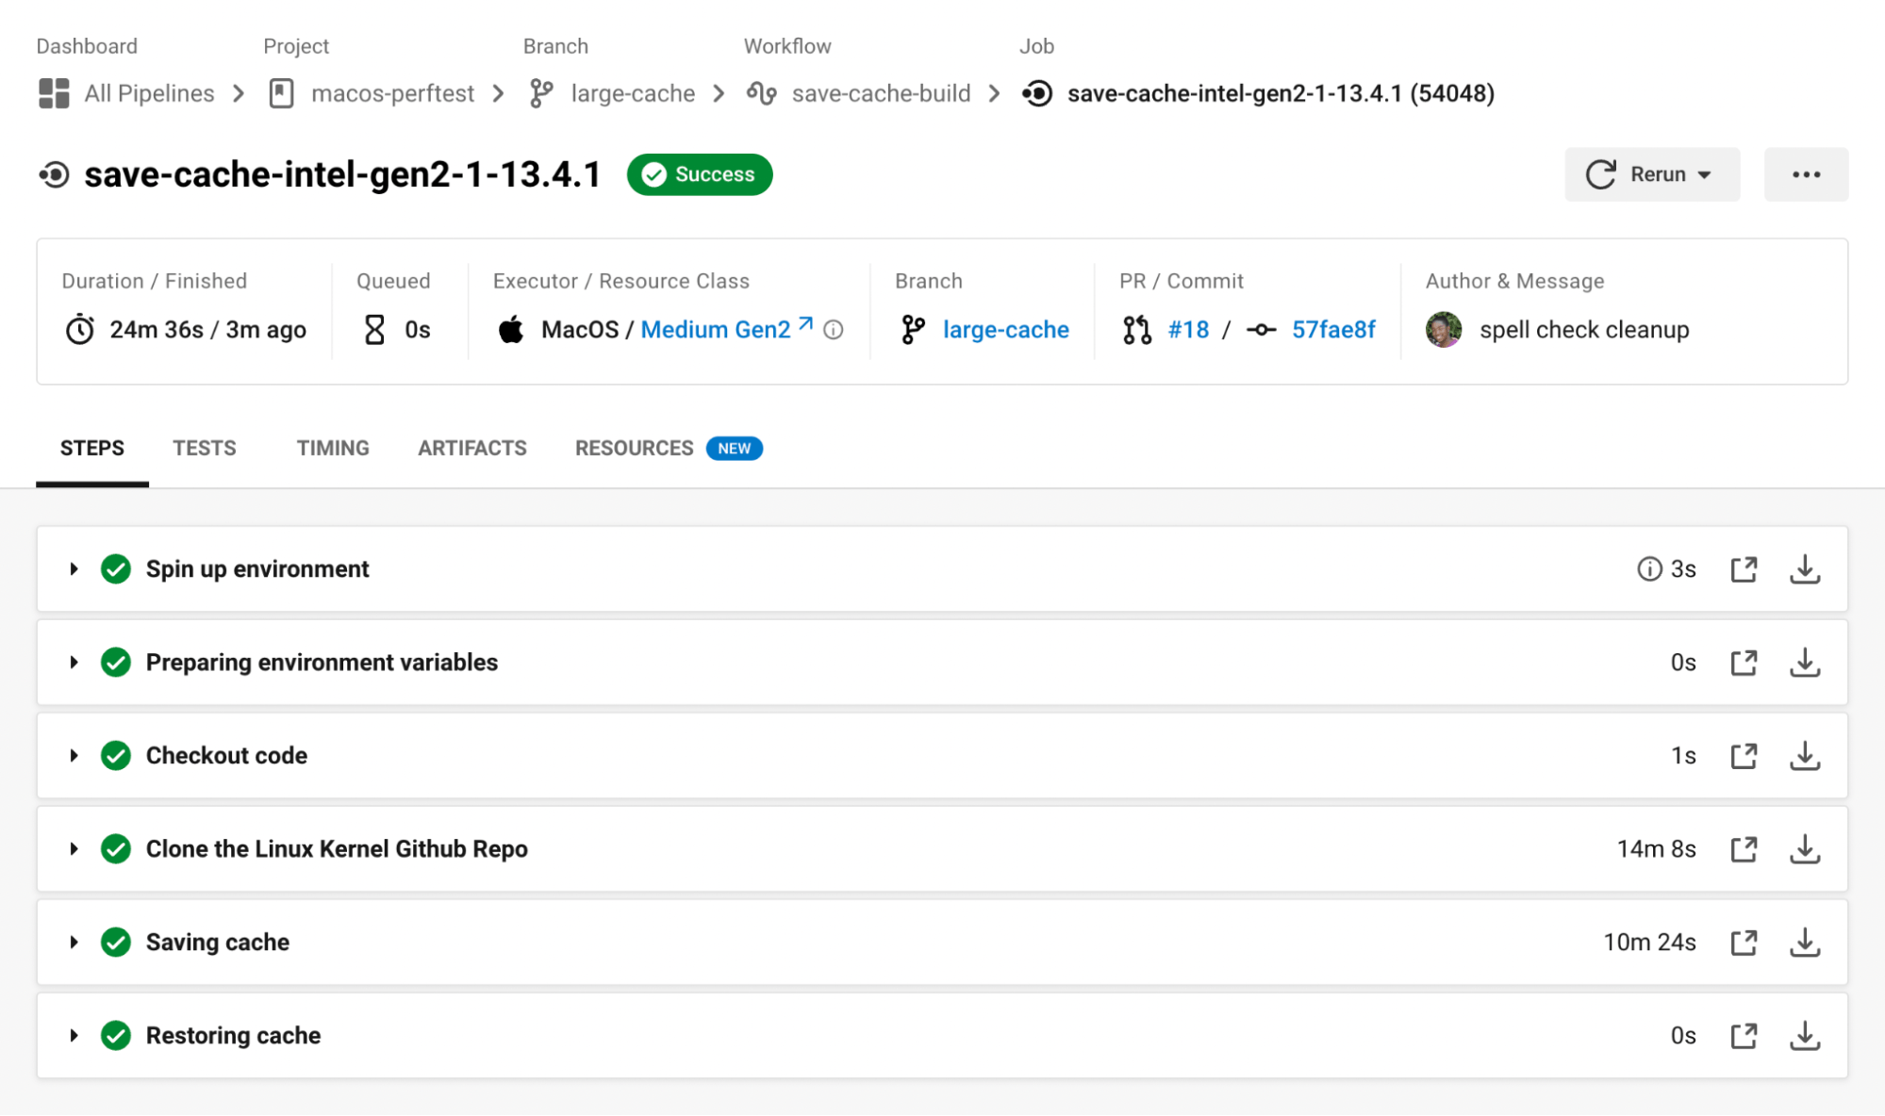Screen dimensions: 1885x1116
Task: Open Saving cache output in new tab
Action: pyautogui.click(x=1744, y=943)
